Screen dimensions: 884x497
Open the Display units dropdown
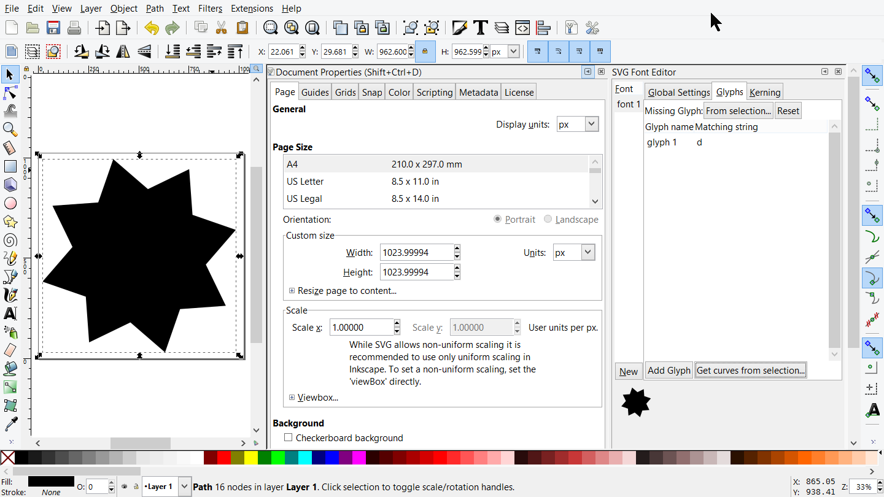(x=577, y=123)
